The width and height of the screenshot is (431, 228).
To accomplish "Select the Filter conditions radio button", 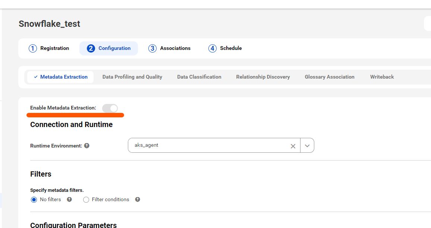I will tap(86, 200).
